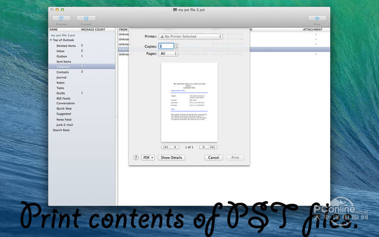Click into the Copies input field
The width and height of the screenshot is (379, 237).
[166, 46]
